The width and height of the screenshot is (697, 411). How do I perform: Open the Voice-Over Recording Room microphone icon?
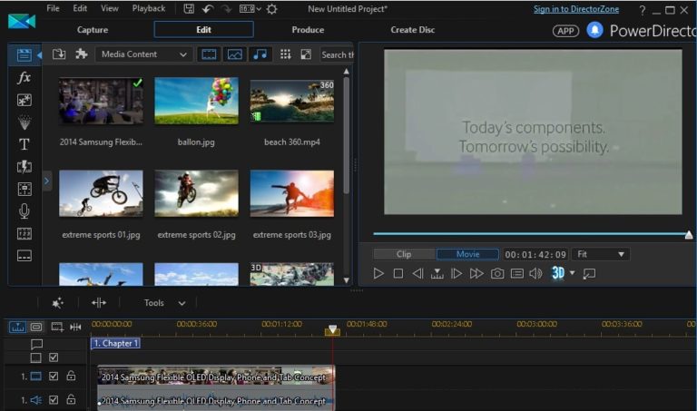25,211
